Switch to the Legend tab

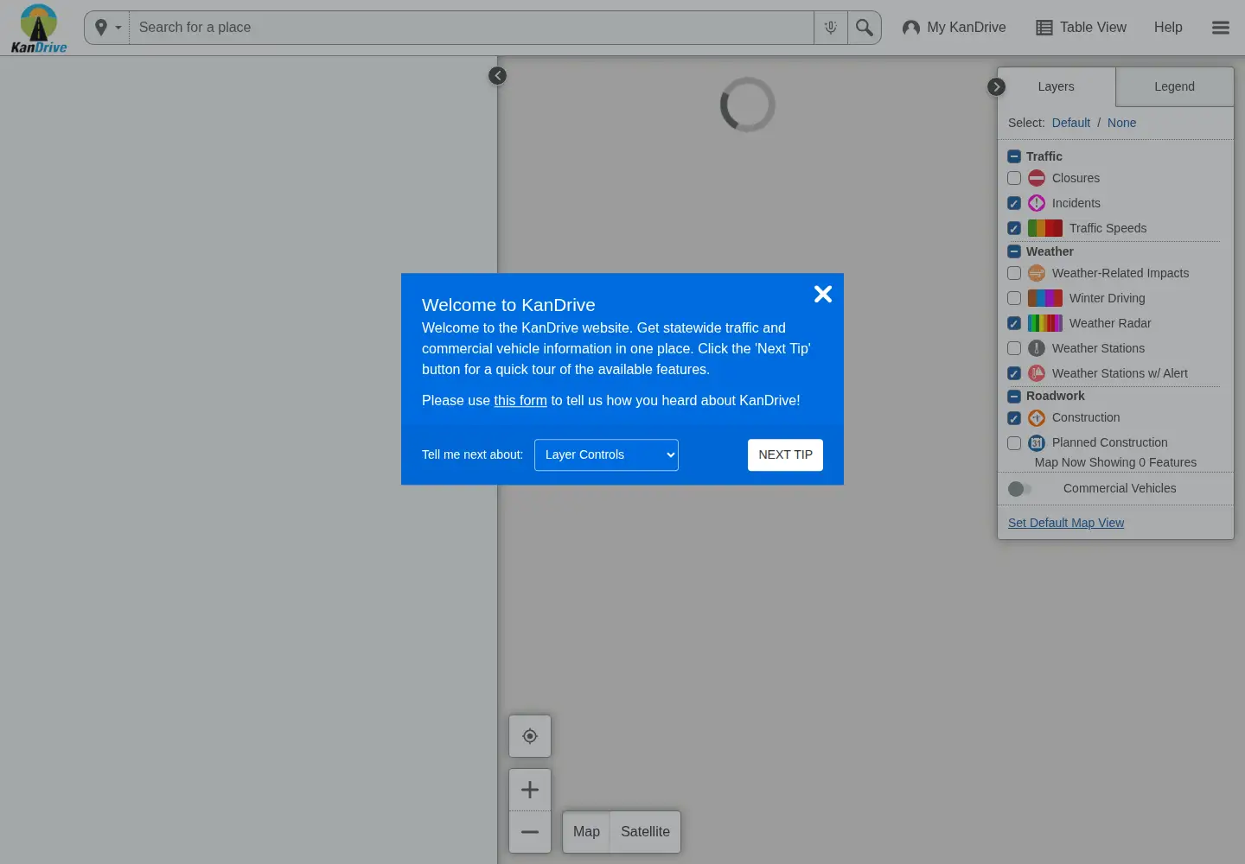coord(1174,86)
